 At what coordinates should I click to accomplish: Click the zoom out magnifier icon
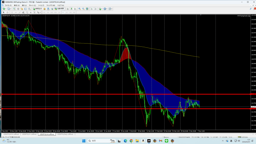83,9
